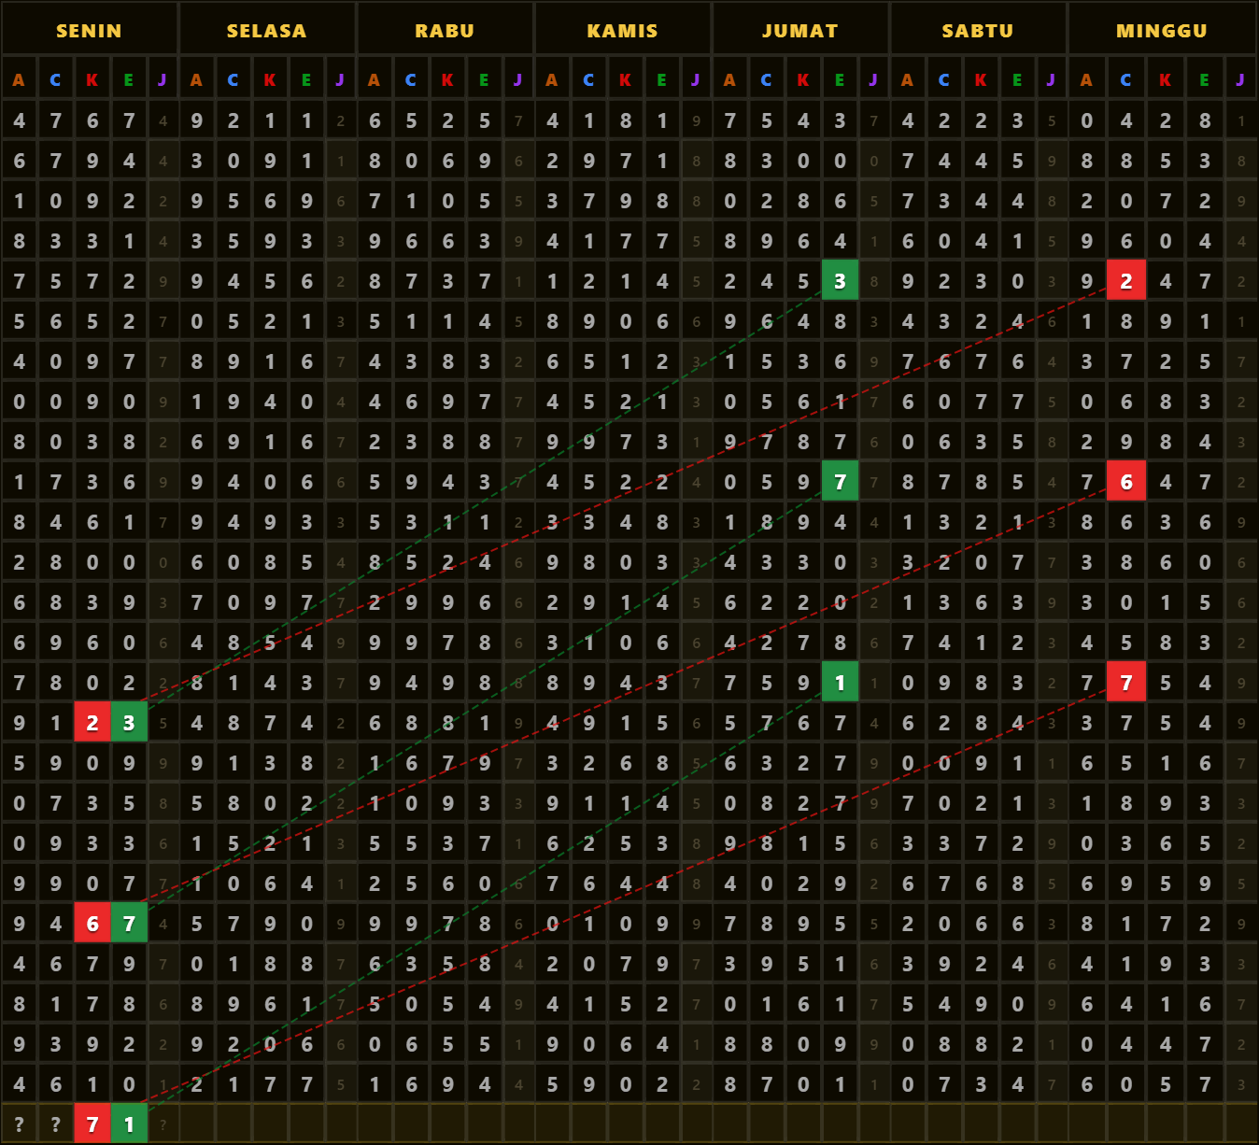Click red column letter K under KAMIS

pyautogui.click(x=625, y=80)
